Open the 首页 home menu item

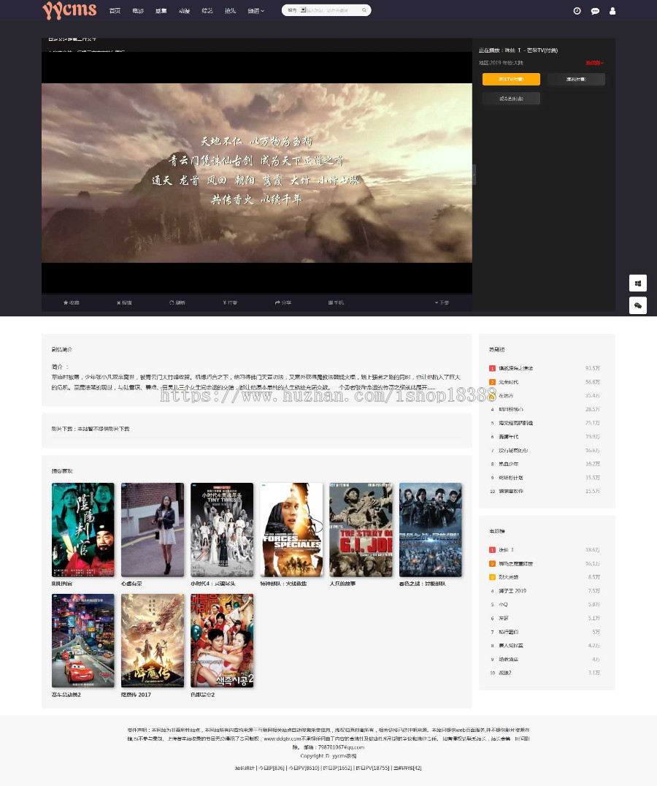coord(115,11)
